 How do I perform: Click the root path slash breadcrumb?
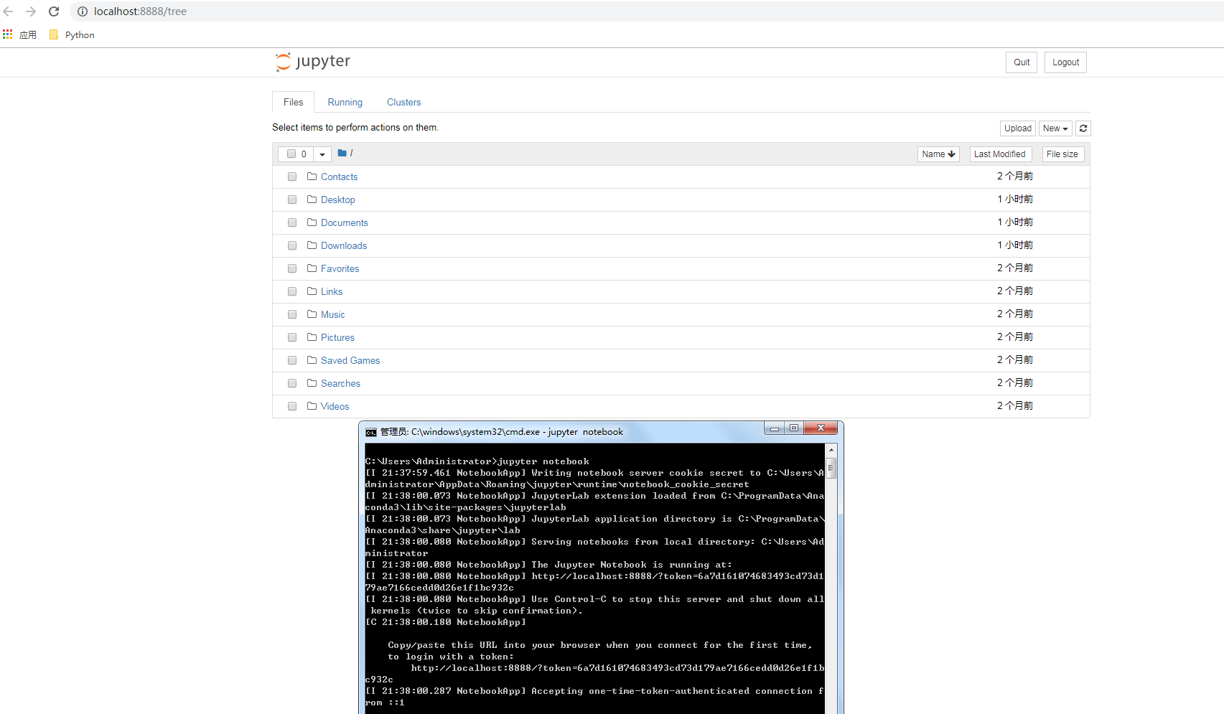(x=351, y=154)
